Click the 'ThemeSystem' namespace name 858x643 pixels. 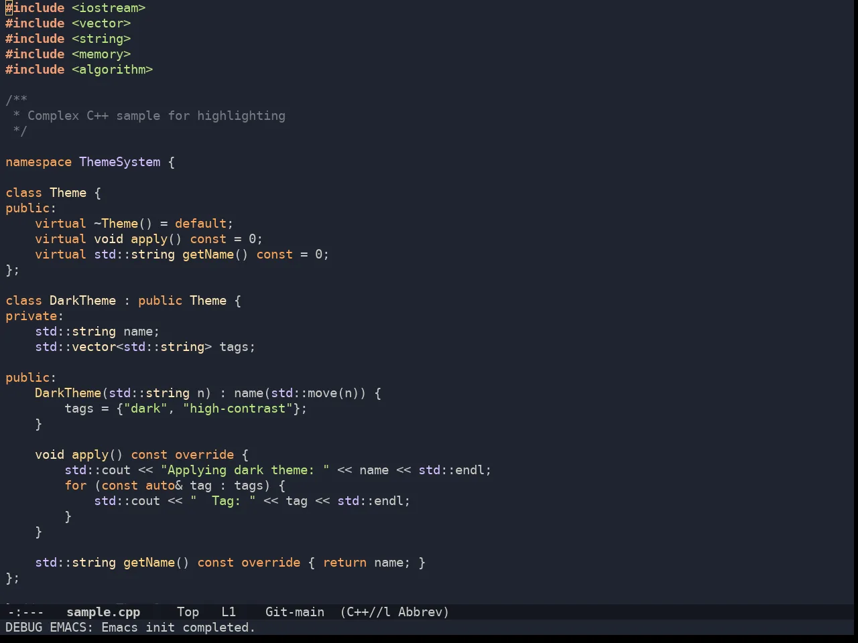[120, 162]
